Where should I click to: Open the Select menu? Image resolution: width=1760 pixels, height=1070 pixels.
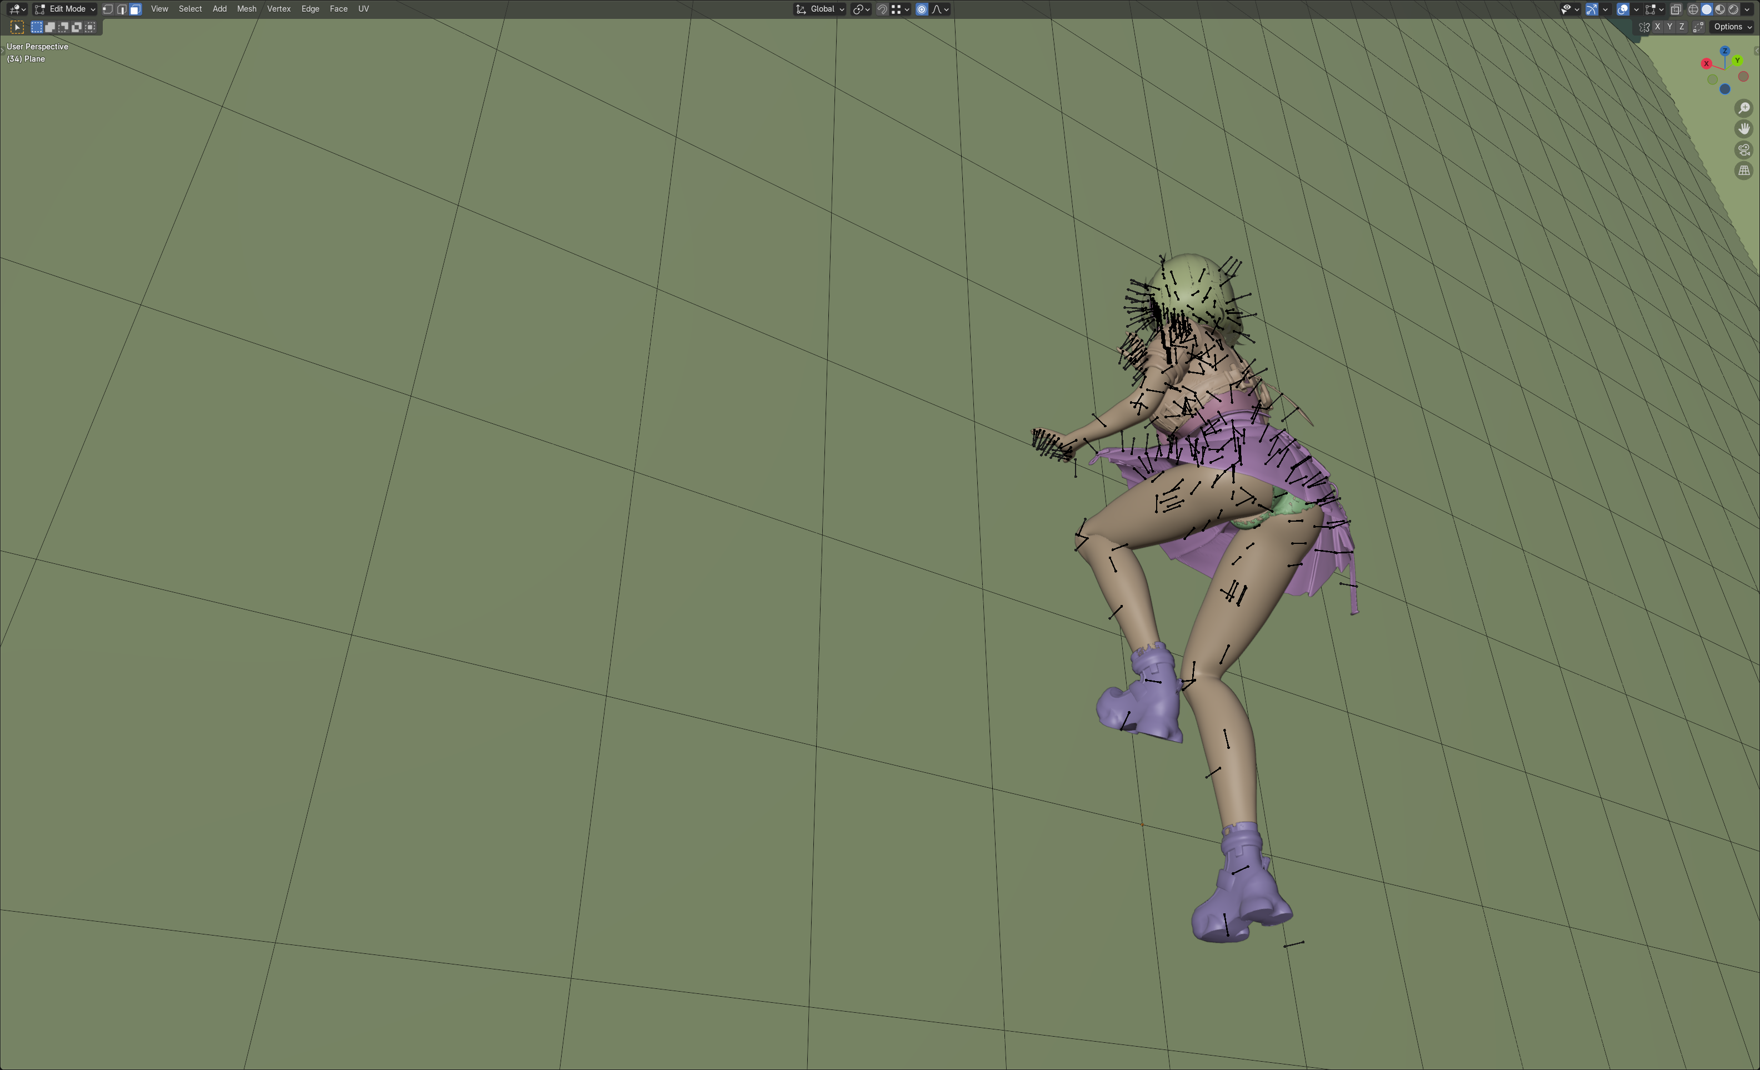[x=190, y=9]
